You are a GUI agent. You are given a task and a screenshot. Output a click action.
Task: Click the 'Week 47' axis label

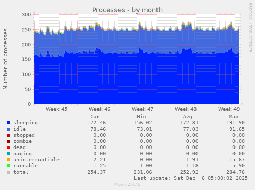pos(143,109)
